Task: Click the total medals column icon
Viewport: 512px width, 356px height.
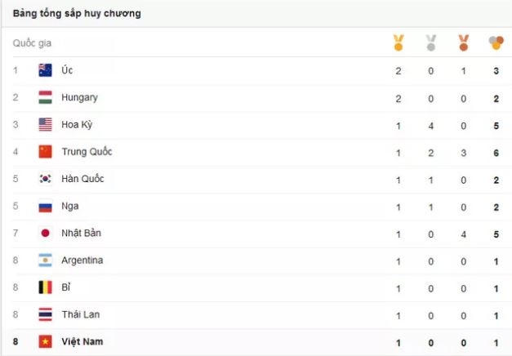Action: (496, 42)
